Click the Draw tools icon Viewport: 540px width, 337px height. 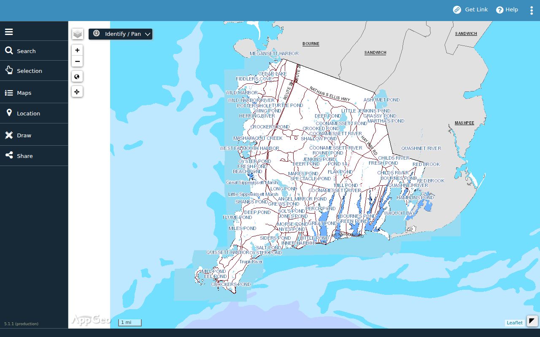click(9, 135)
